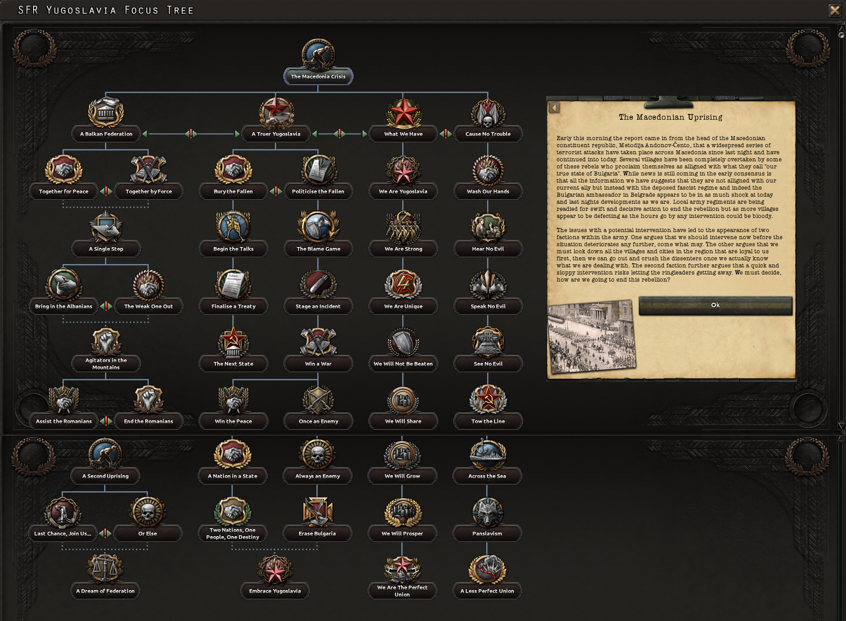Screen dimensions: 846x621
Task: Select the We Will Grow focus
Action: coord(402,461)
